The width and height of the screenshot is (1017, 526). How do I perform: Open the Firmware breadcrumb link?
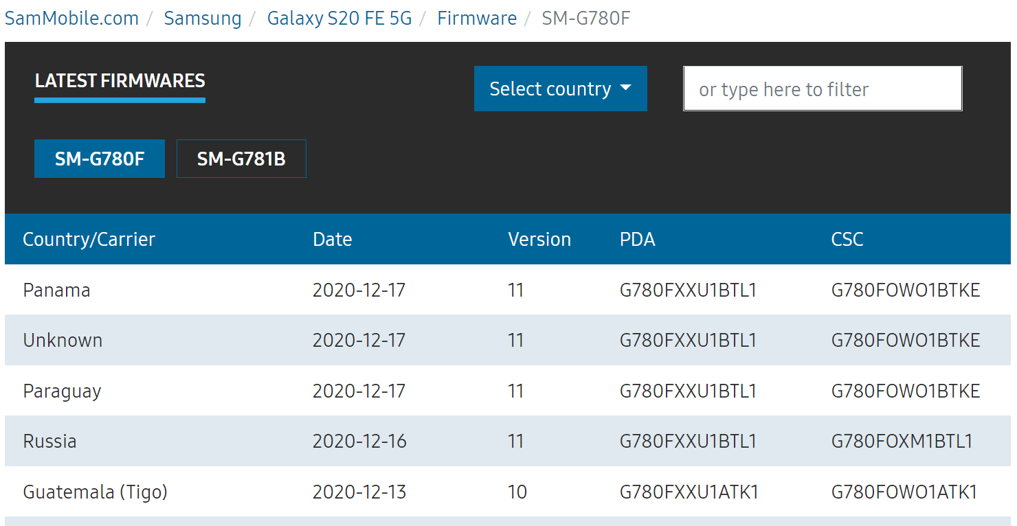tap(477, 18)
